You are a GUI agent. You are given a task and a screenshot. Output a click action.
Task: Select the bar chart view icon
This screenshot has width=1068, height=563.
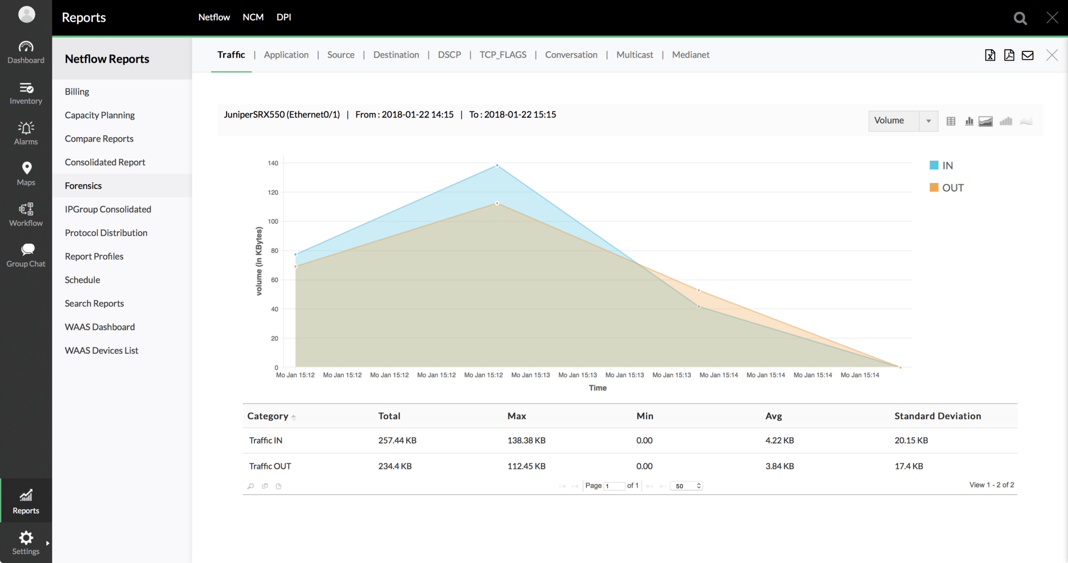tap(969, 121)
